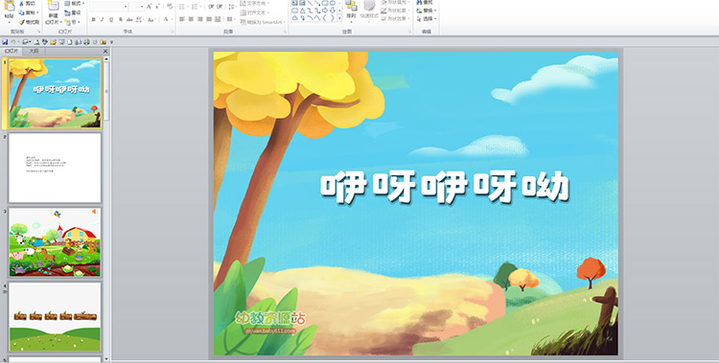Viewport: 719px width, 363px height.
Task: Click the Arrange icon in drawing group
Action: point(351,7)
